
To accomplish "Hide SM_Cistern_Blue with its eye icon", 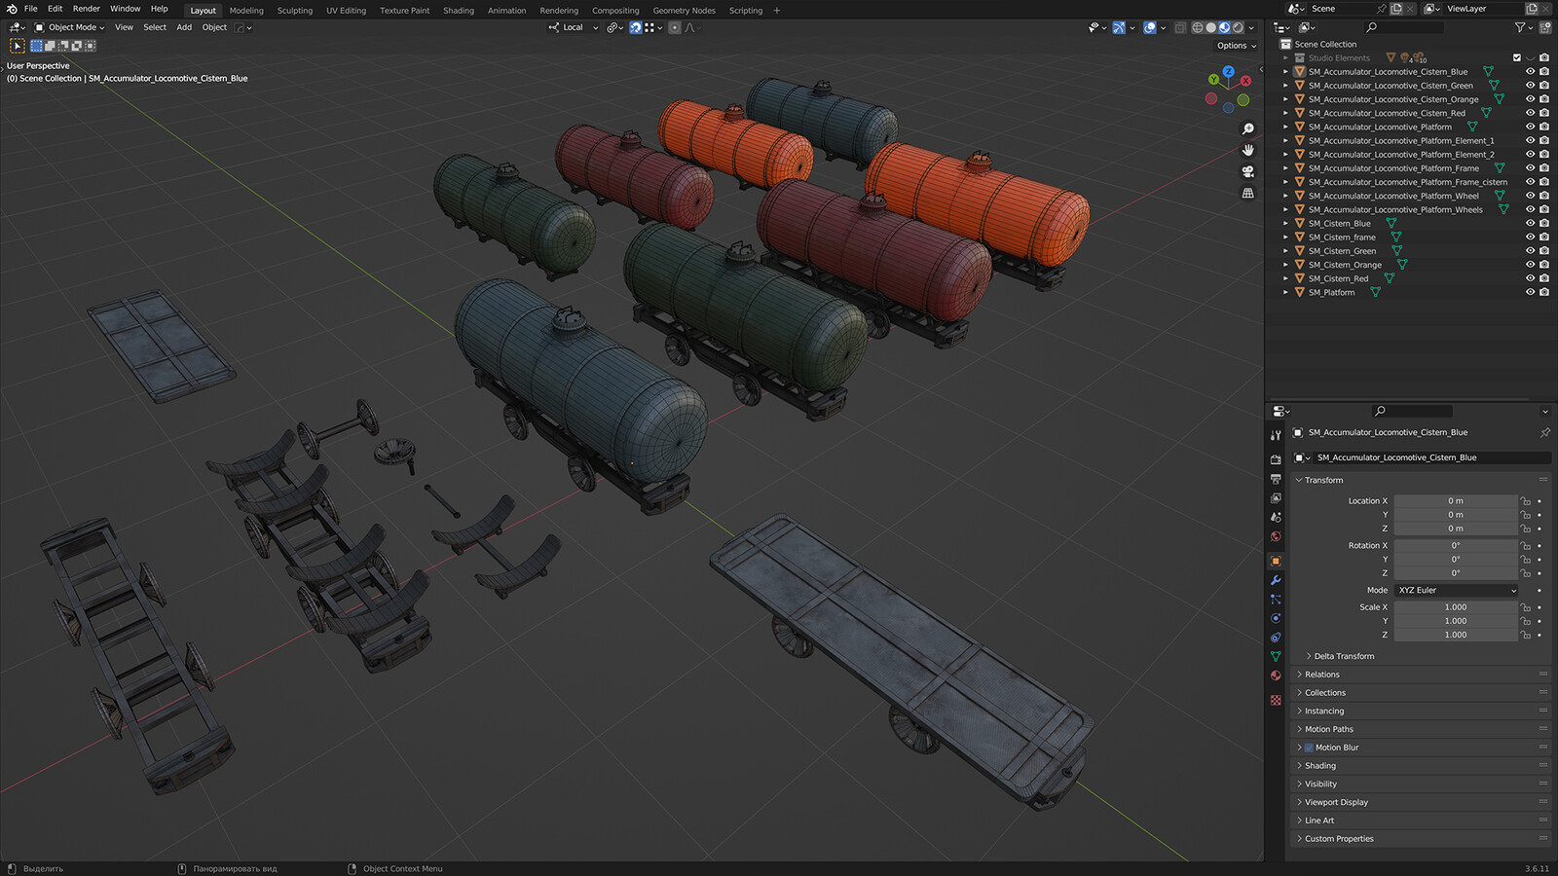I will point(1530,223).
